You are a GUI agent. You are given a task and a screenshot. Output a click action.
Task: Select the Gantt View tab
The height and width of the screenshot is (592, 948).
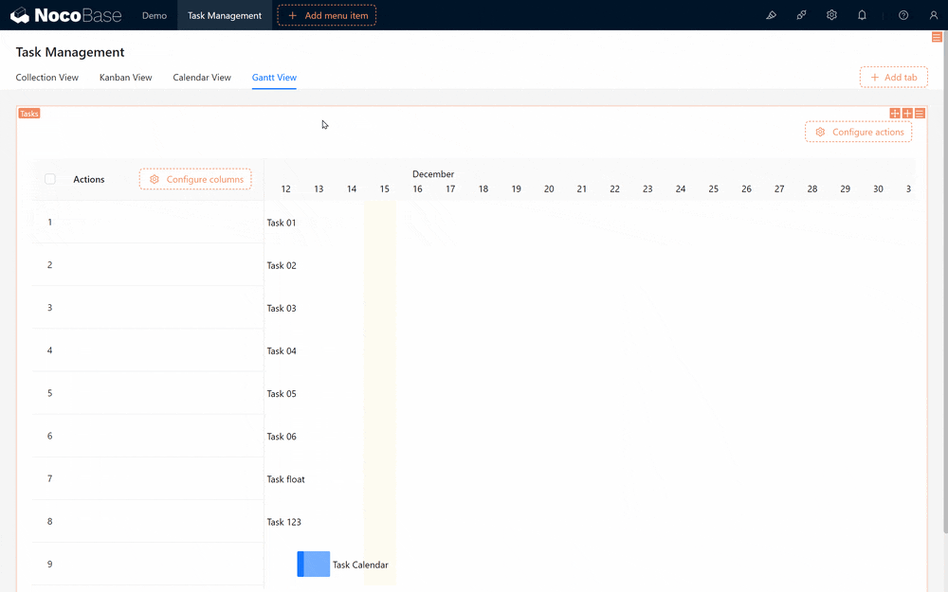point(274,78)
